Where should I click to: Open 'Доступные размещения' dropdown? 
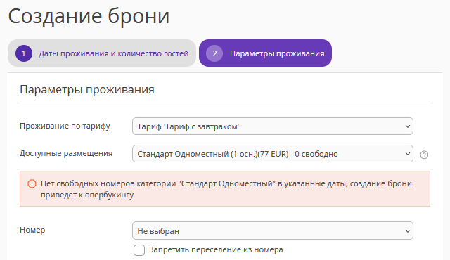pos(273,154)
